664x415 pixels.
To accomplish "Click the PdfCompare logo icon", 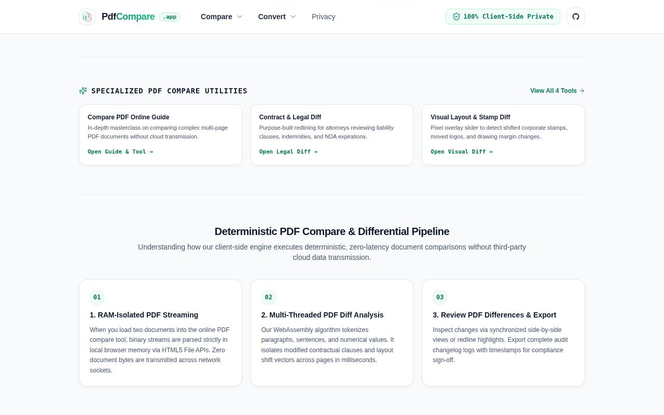I will 87,17.
